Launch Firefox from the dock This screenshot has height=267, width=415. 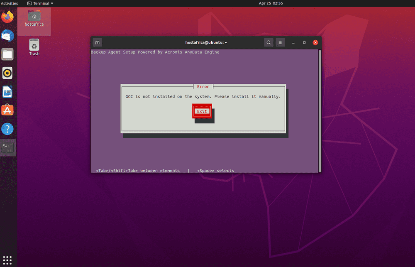(7, 17)
